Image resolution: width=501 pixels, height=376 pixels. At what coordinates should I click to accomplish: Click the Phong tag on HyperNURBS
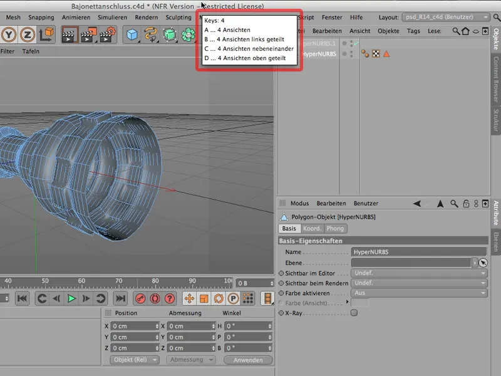(x=365, y=54)
